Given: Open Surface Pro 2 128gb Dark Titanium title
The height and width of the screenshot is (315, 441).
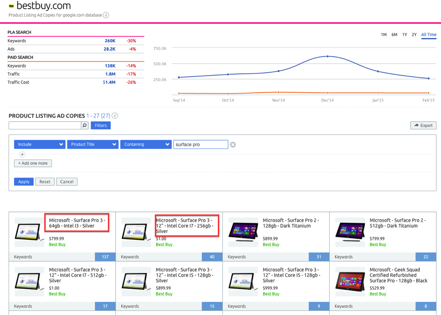Looking at the screenshot, I should (291, 223).
